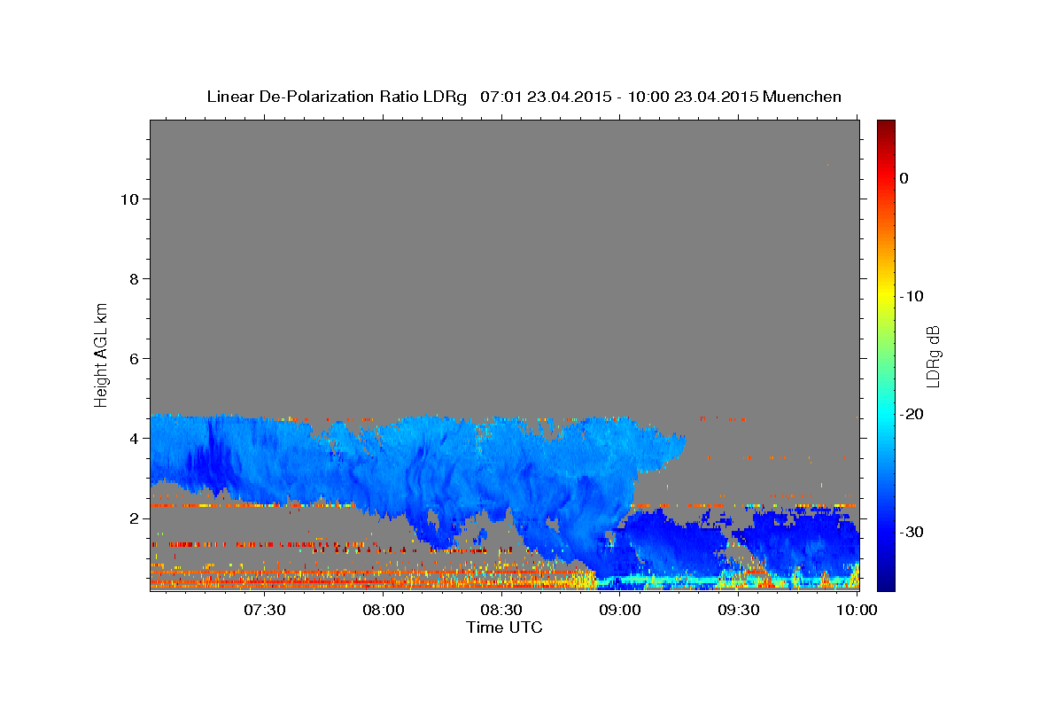Click the height tick label '10'
The image size is (1063, 709).
(128, 199)
